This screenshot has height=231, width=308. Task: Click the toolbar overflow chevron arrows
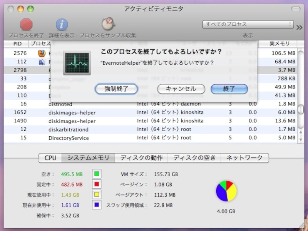coord(299,27)
